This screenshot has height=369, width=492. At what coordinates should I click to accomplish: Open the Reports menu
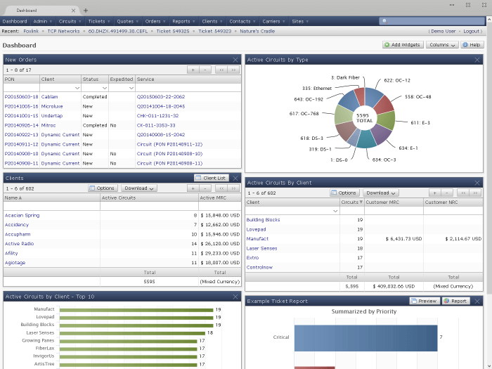181,21
